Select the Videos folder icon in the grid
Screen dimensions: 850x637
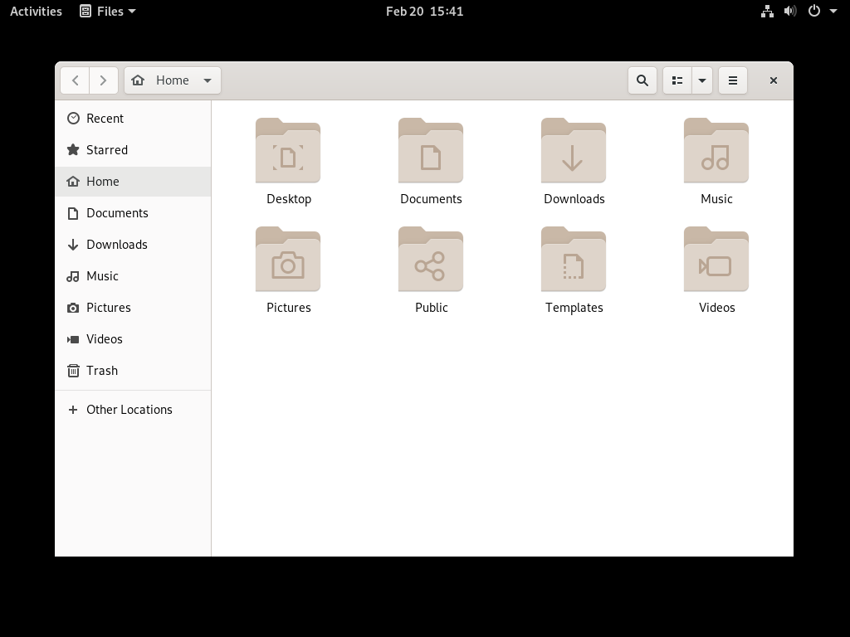(x=716, y=259)
